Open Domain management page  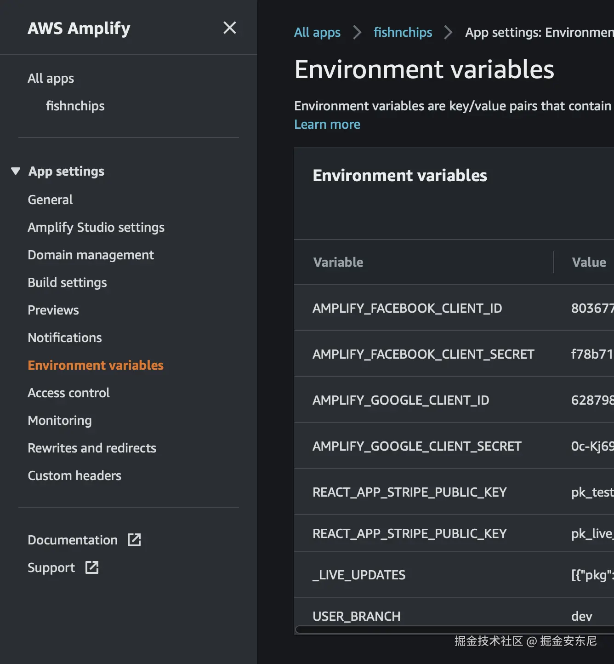pyautogui.click(x=91, y=255)
